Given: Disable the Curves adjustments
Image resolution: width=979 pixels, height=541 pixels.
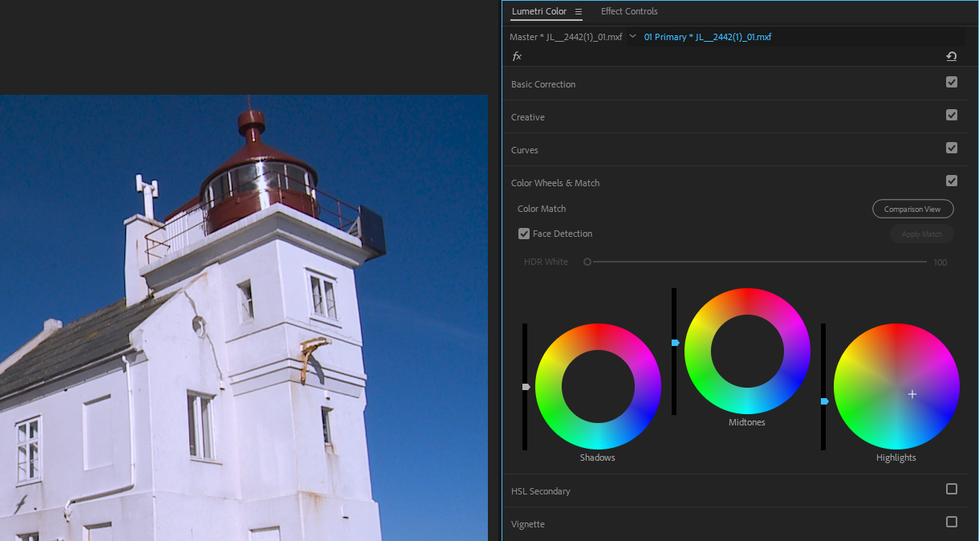Looking at the screenshot, I should coord(952,148).
